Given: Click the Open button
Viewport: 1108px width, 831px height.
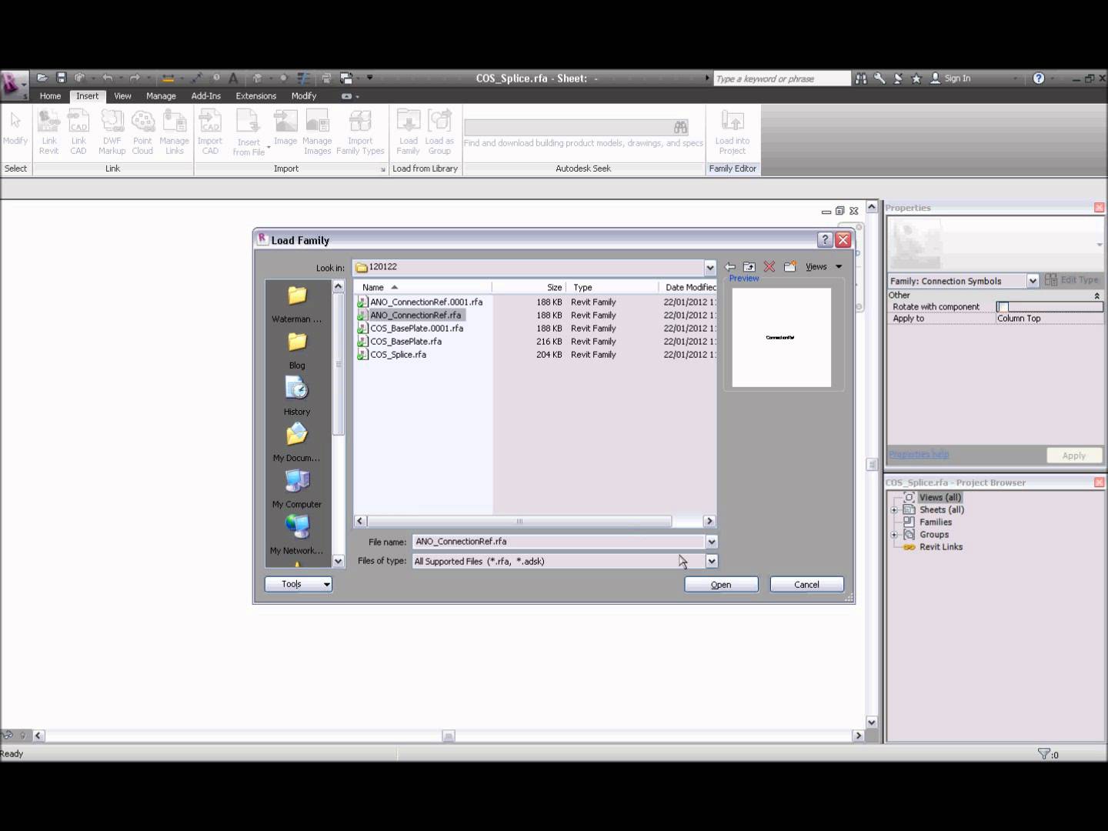Looking at the screenshot, I should pyautogui.click(x=721, y=585).
